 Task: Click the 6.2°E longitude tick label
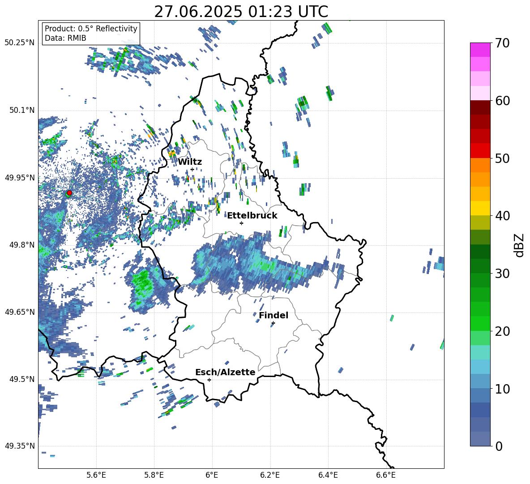270,475
